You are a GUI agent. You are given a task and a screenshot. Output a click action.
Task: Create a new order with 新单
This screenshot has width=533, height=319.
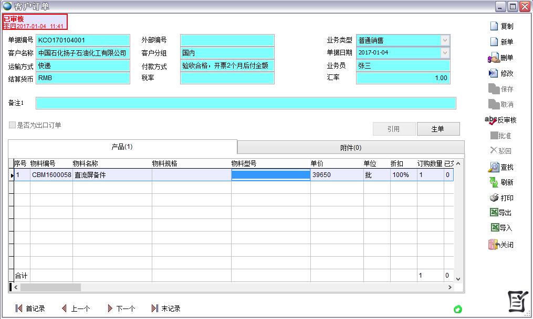click(494, 42)
